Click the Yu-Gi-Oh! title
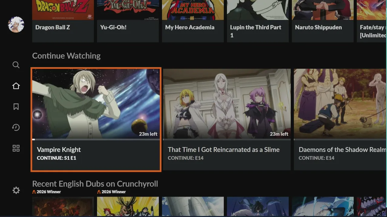 [x=113, y=27]
